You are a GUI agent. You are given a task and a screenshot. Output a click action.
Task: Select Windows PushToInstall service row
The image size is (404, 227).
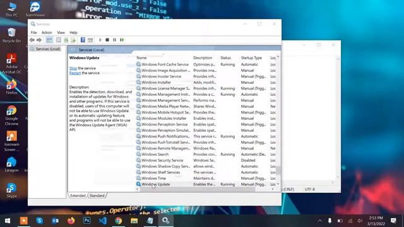206,143
